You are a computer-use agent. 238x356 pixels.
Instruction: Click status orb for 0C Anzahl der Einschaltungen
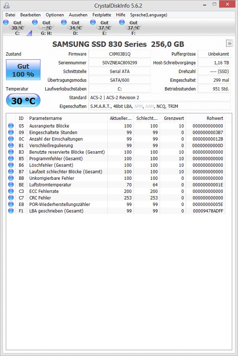11,139
